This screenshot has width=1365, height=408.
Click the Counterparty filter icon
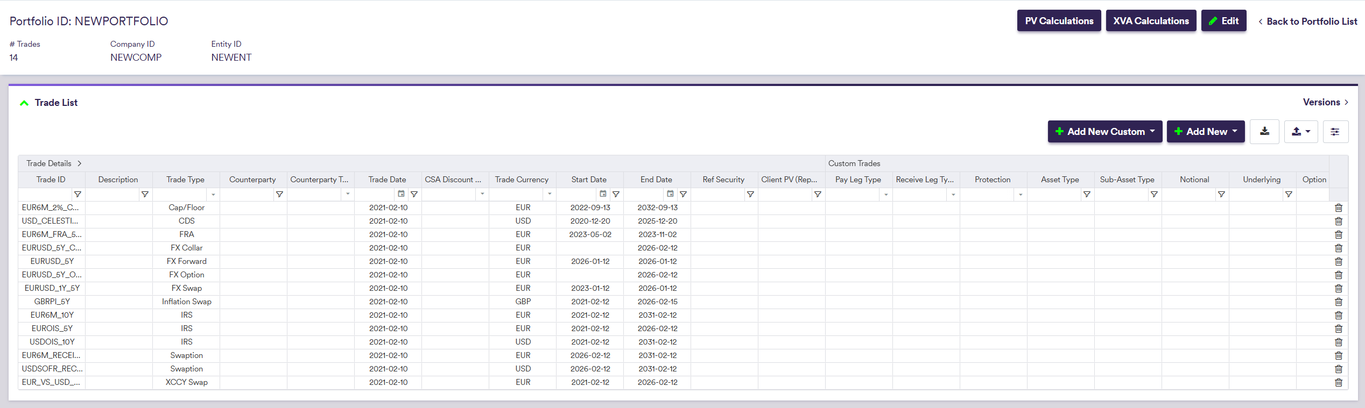[x=279, y=194]
